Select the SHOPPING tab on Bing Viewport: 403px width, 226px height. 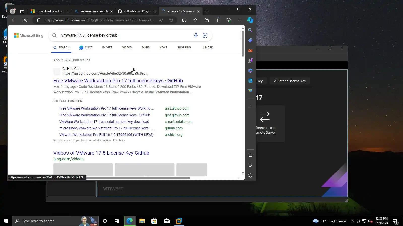pos(184,47)
